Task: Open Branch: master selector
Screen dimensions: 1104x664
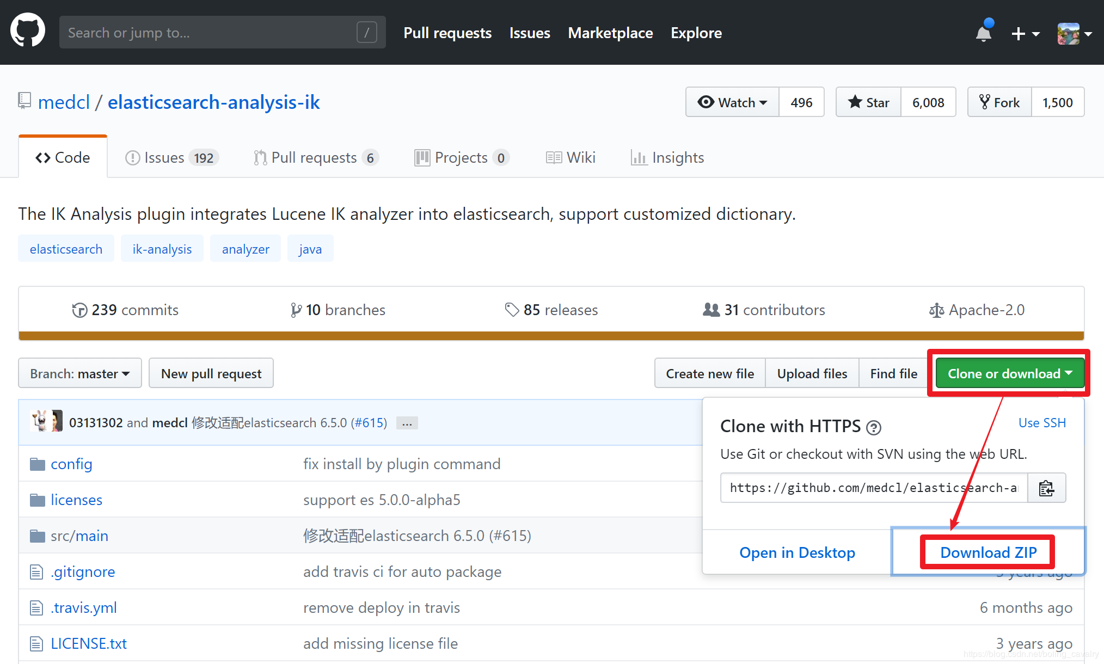Action: pyautogui.click(x=80, y=373)
